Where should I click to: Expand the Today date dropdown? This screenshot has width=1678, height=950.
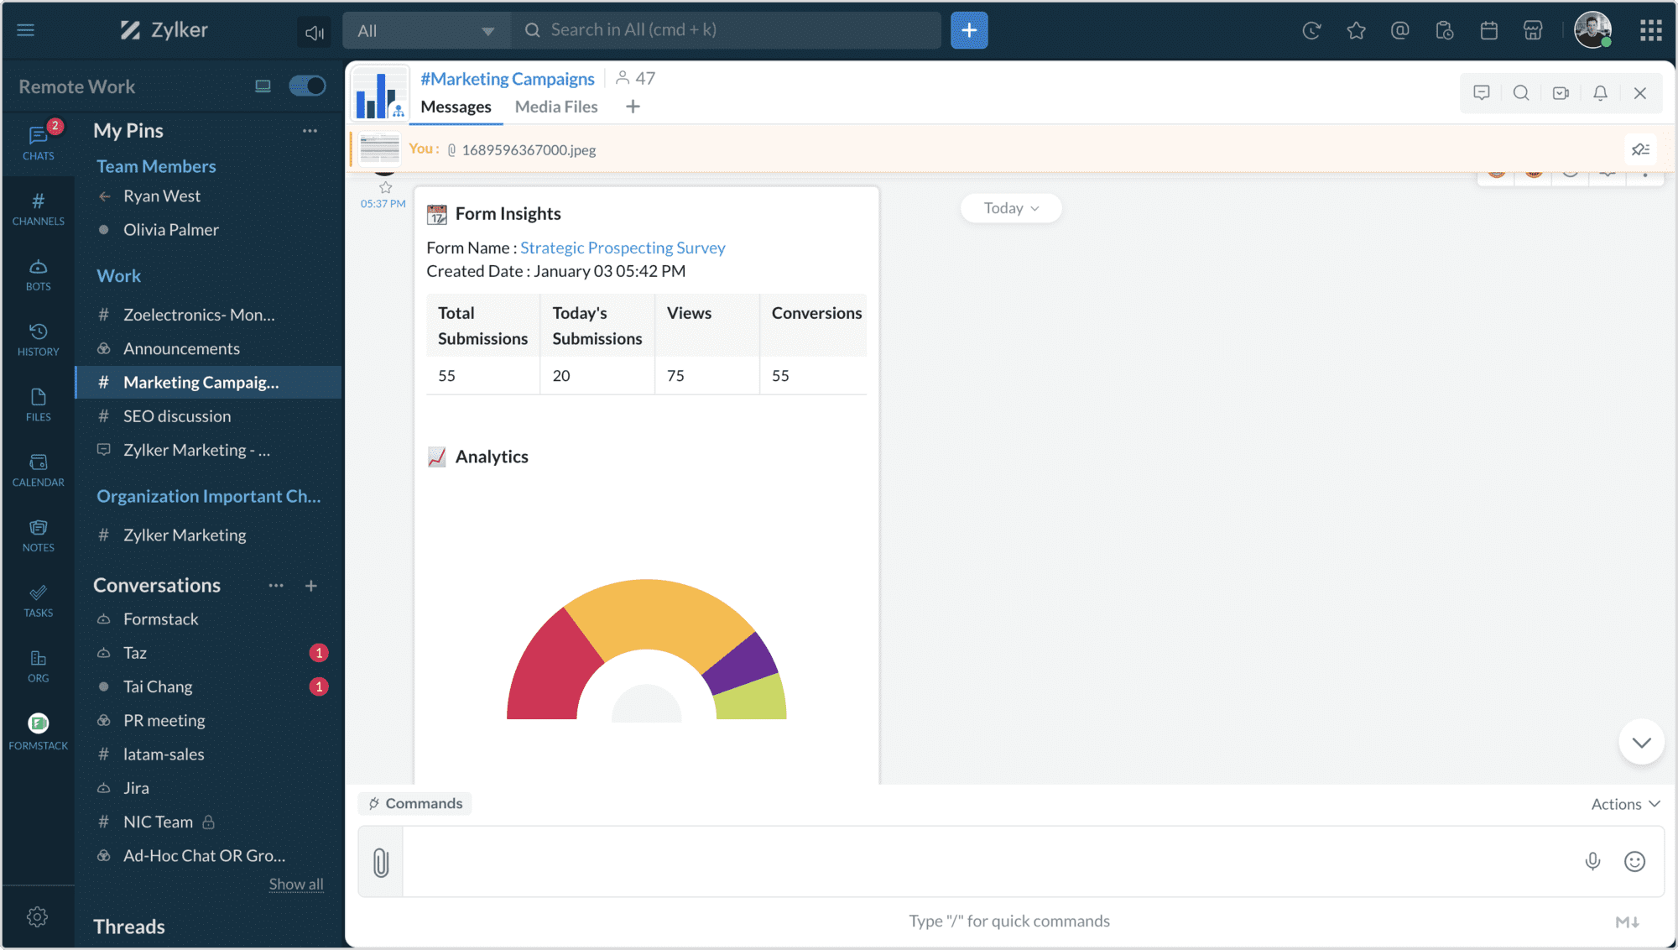[1011, 208]
